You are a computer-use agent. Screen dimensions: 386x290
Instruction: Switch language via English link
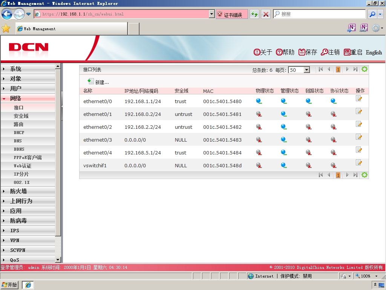374,52
